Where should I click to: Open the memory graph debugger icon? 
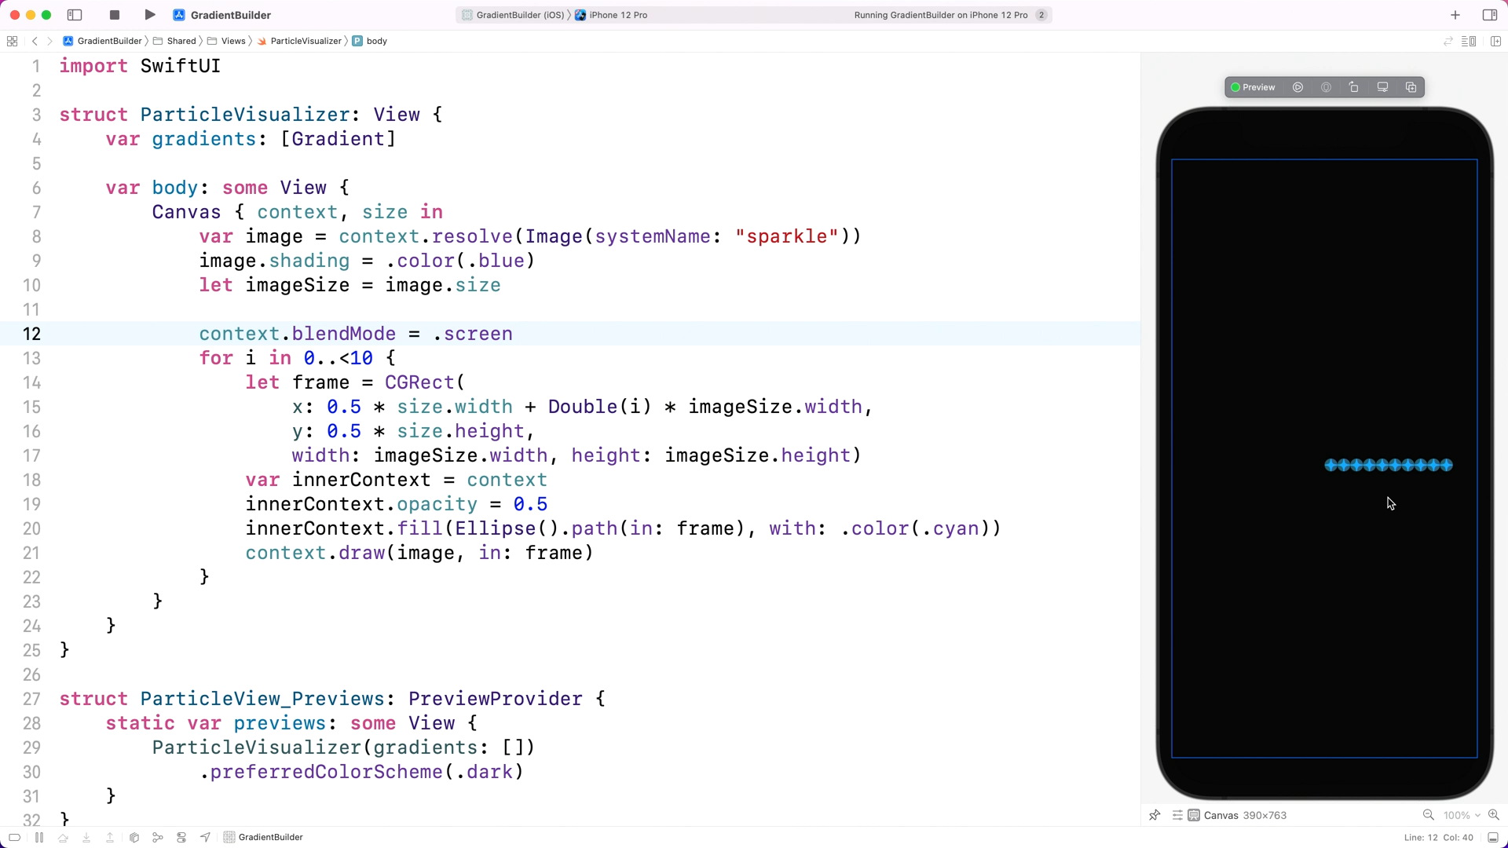[x=158, y=837]
